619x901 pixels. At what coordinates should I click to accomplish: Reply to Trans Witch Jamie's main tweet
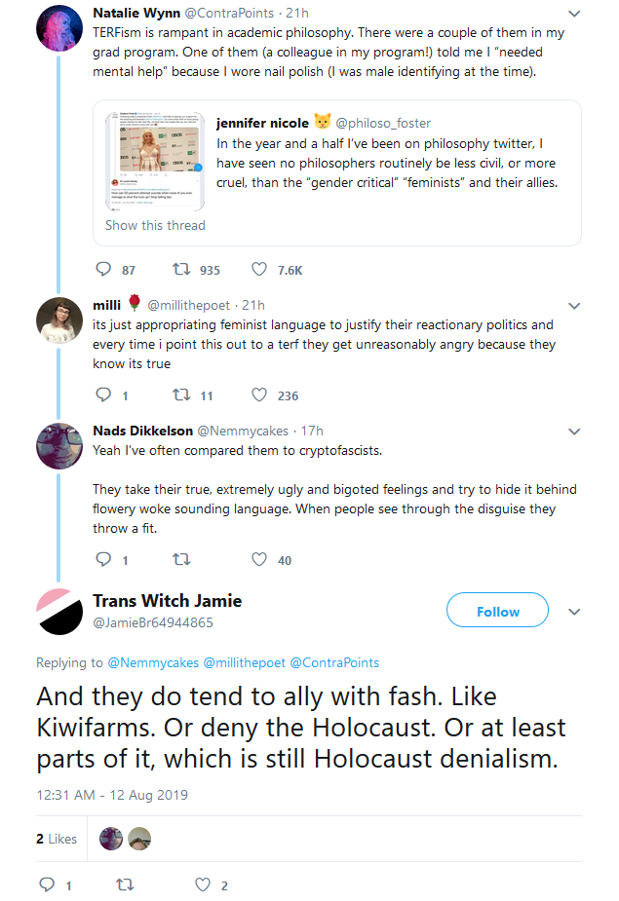[x=47, y=884]
